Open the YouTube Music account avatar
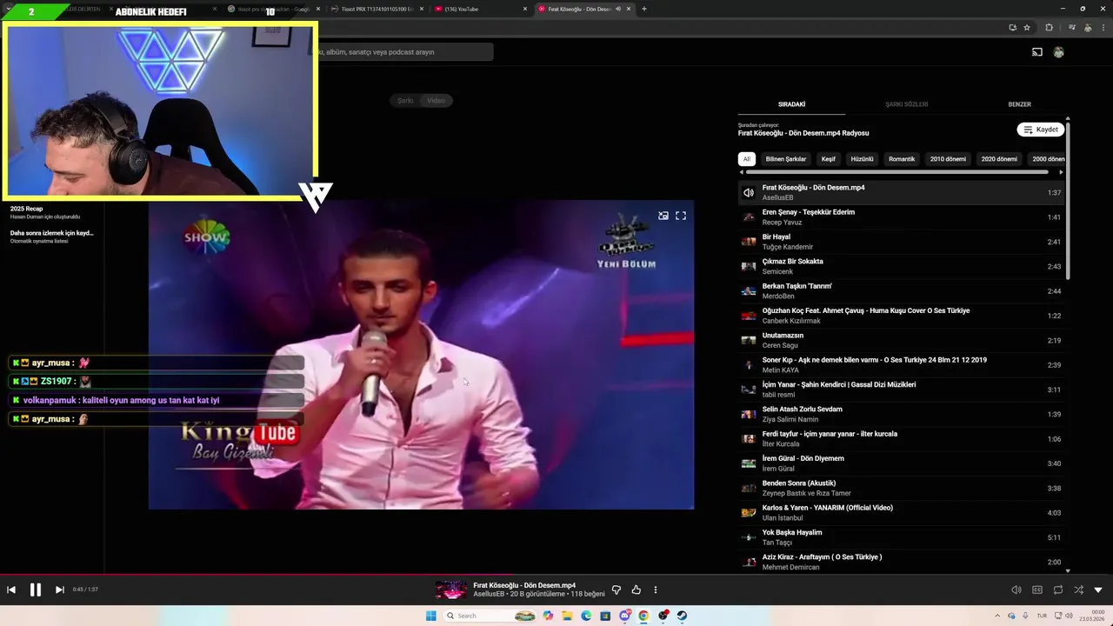This screenshot has width=1113, height=626. click(x=1058, y=52)
